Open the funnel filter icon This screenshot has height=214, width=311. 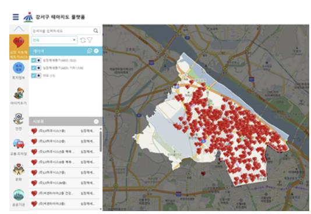pyautogui.click(x=90, y=40)
